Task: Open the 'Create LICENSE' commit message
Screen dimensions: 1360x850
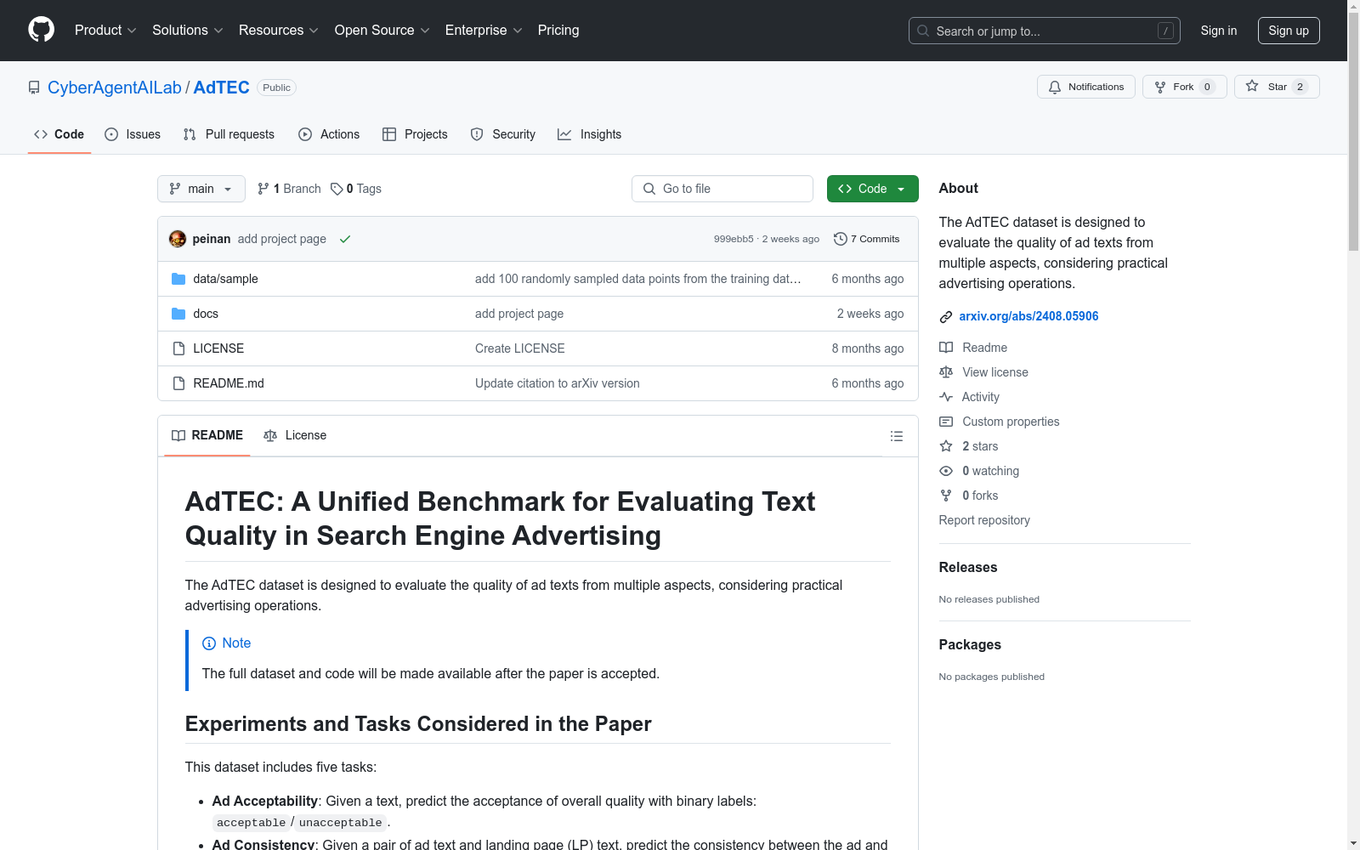Action: pos(520,348)
